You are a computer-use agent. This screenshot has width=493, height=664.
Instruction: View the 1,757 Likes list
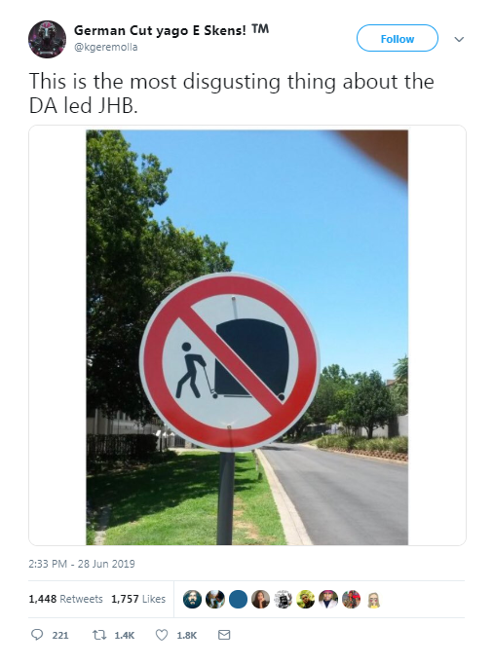[138, 599]
